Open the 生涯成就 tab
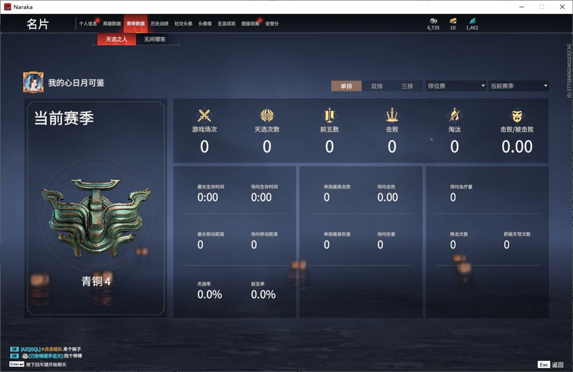The height and width of the screenshot is (372, 573). pos(227,23)
